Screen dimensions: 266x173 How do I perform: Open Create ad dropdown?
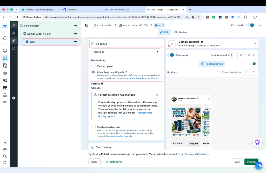tap(126, 52)
